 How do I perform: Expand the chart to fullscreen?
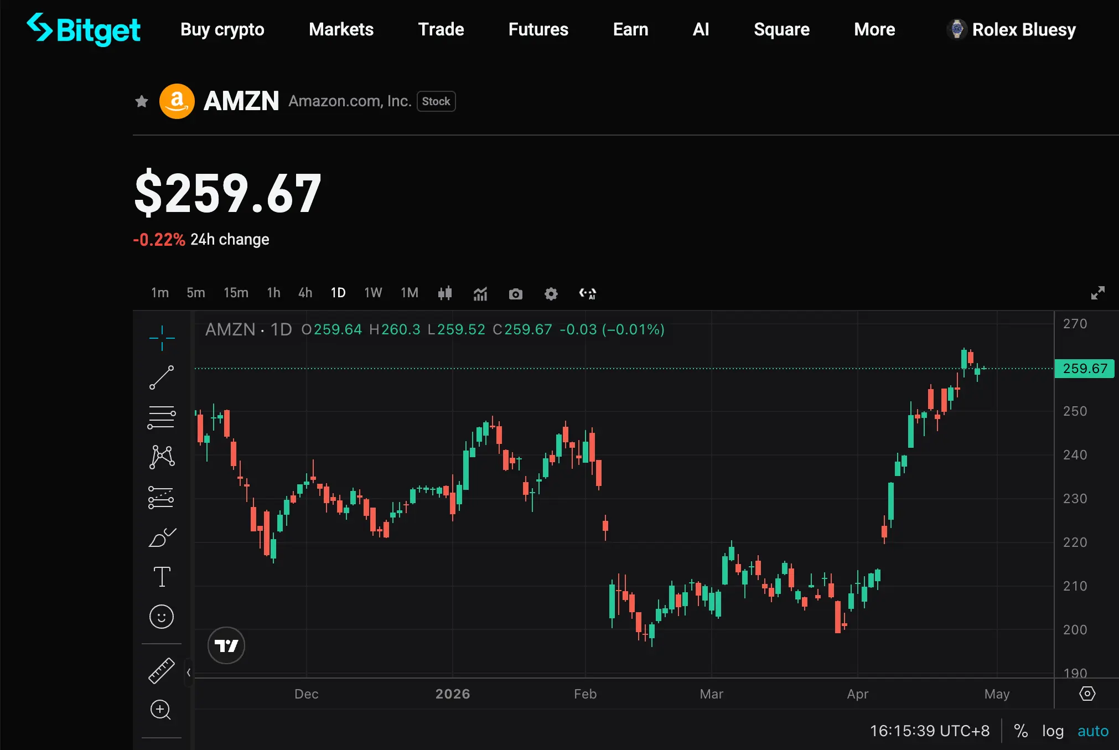point(1097,293)
